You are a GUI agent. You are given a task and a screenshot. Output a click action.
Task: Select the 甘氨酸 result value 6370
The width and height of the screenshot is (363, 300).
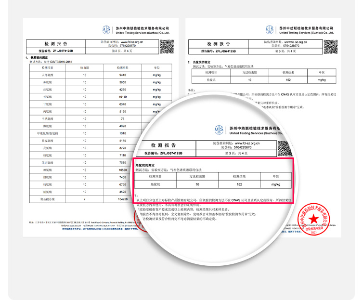[123, 104]
